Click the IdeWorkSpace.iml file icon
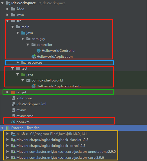147x161 pixels. pos(14,104)
